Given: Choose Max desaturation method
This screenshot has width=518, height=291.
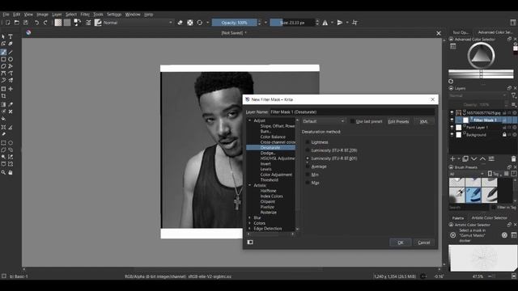Looking at the screenshot, I should tap(312, 183).
